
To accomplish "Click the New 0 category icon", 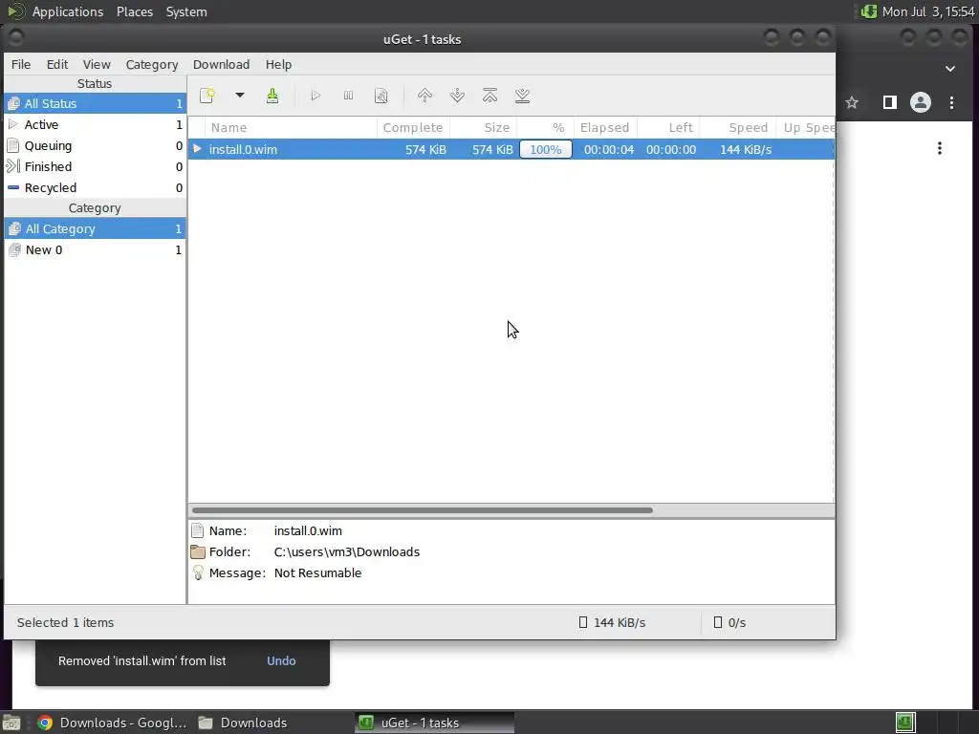I will coord(14,250).
